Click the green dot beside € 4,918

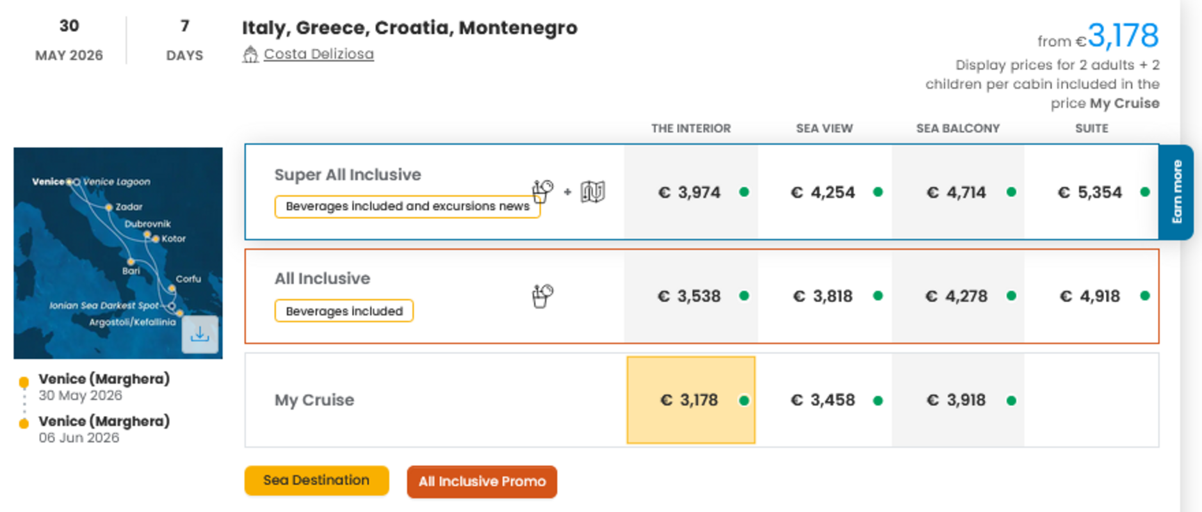point(1145,296)
